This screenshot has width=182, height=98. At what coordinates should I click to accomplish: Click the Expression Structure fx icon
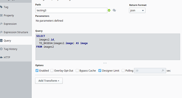[x=1, y=32]
